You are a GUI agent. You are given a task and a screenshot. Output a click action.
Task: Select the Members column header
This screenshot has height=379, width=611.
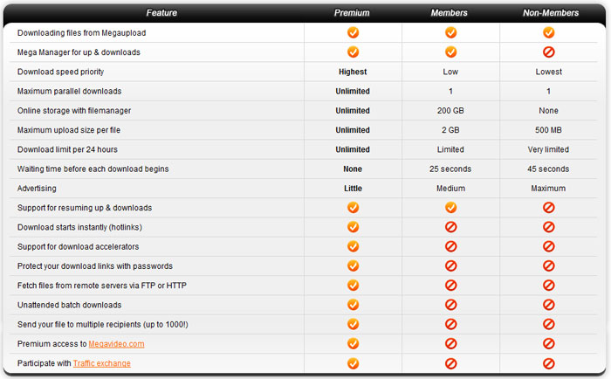449,13
